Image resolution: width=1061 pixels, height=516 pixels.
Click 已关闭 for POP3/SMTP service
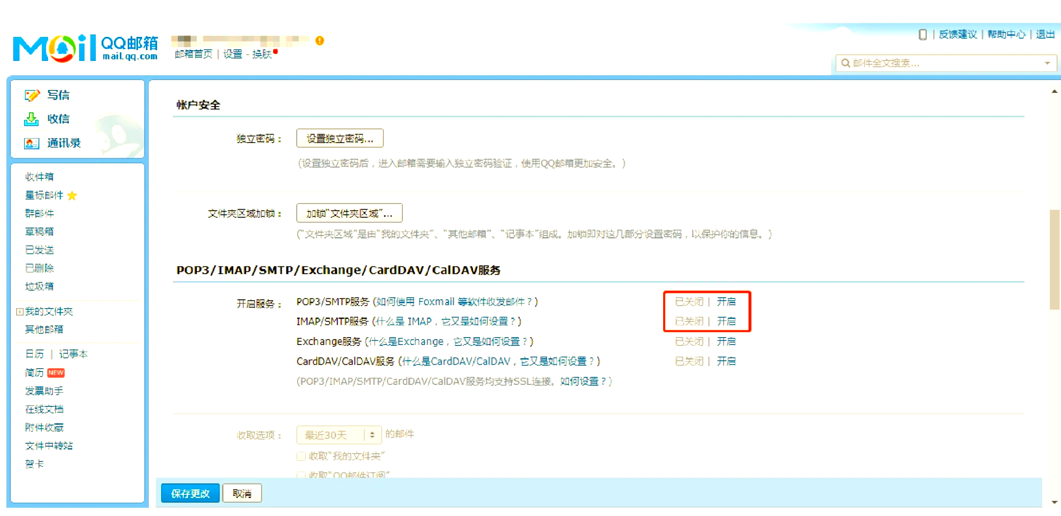pos(689,302)
